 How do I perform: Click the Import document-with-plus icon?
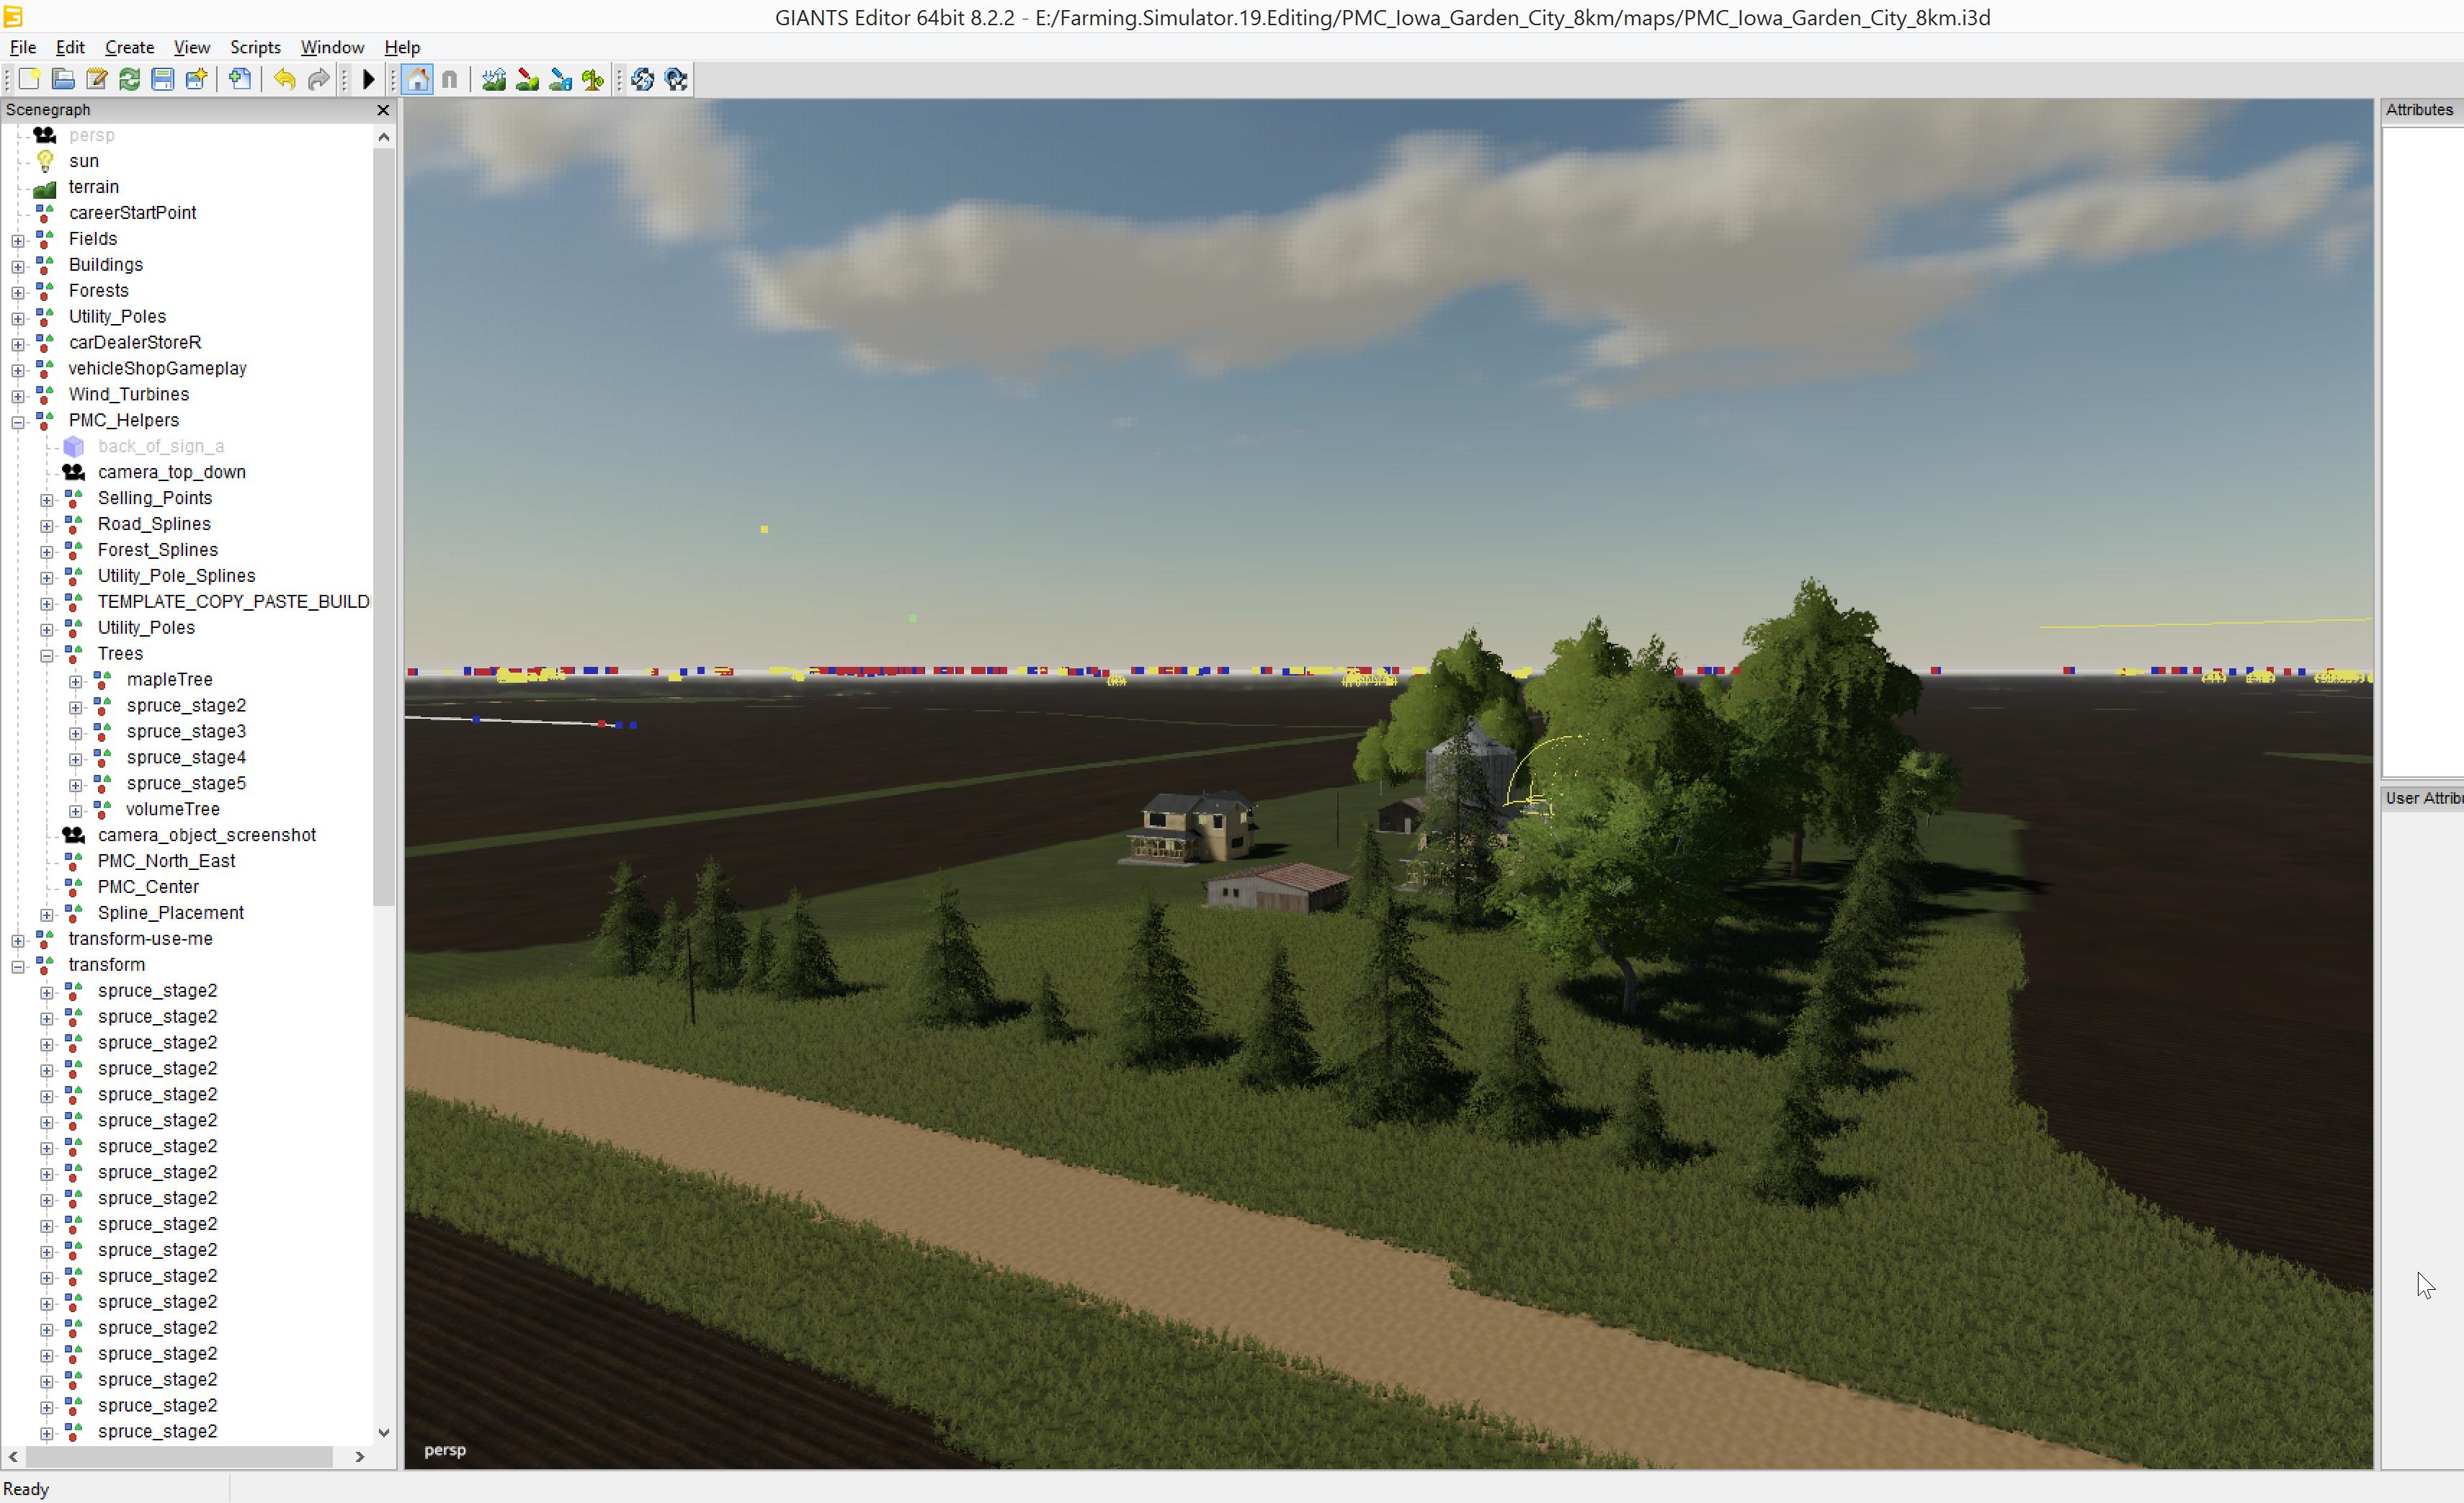240,79
